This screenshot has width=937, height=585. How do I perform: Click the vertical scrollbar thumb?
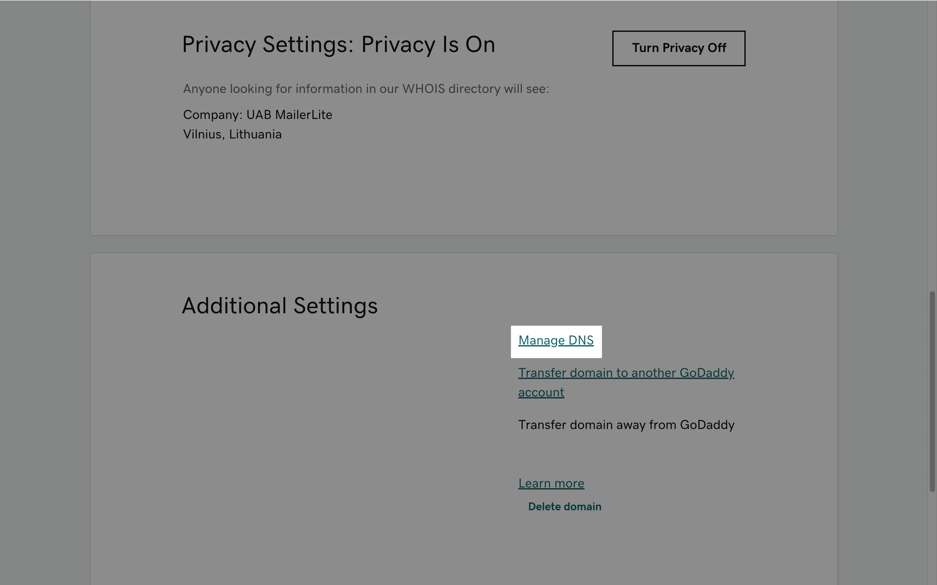pos(932,391)
